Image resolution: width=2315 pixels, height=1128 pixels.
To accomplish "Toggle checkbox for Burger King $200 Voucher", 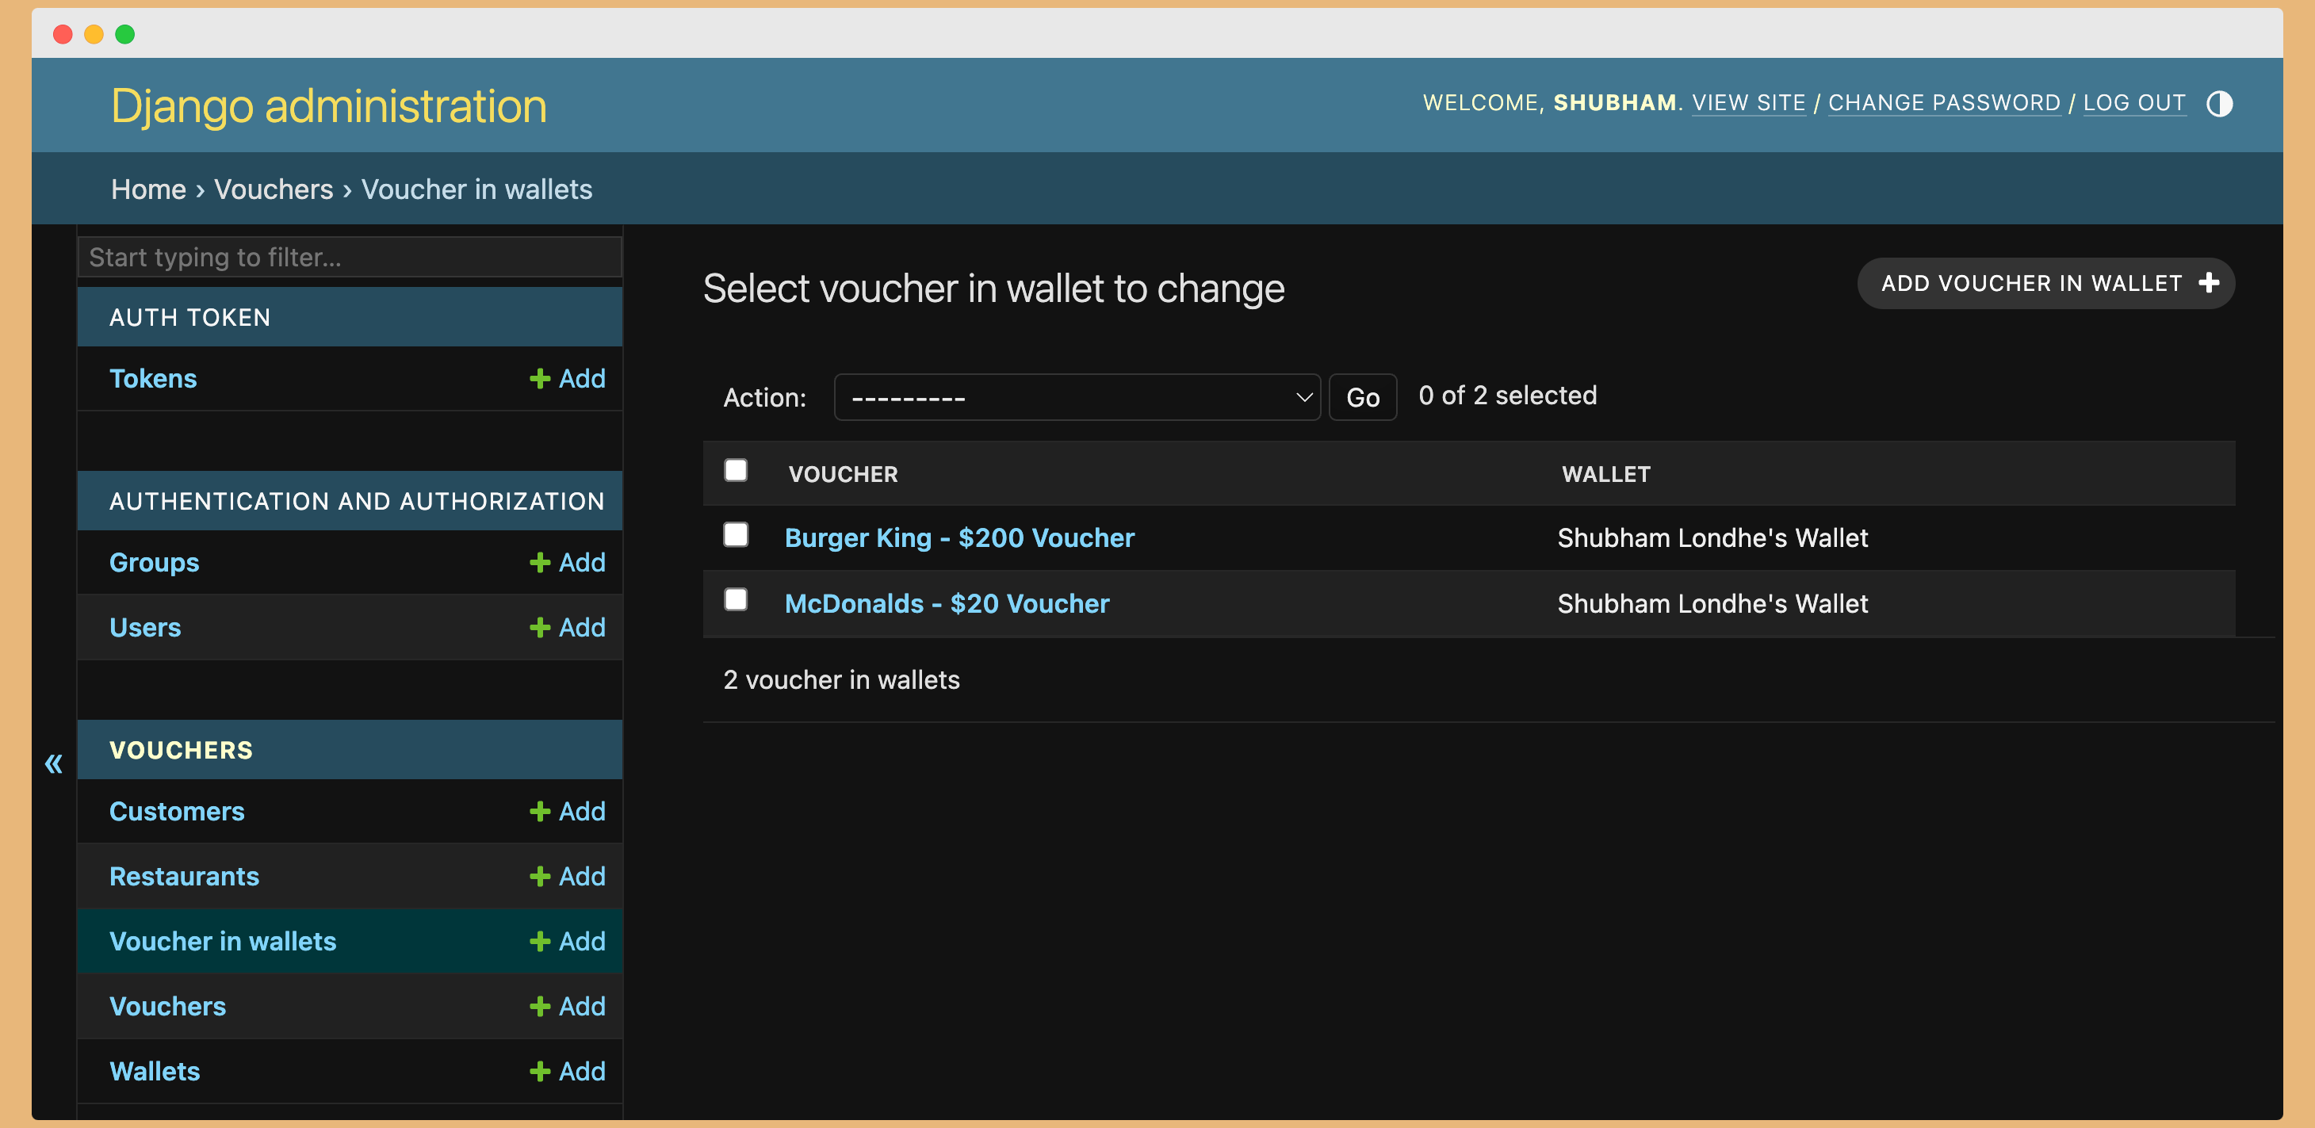I will click(x=735, y=534).
